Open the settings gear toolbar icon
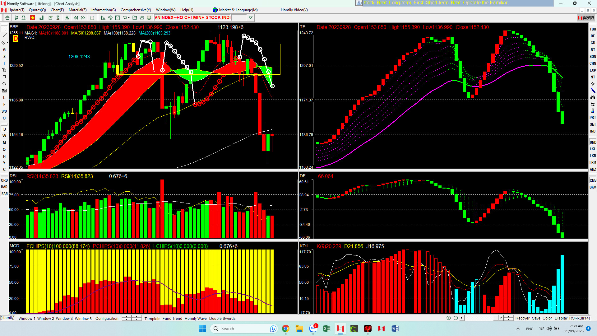 click(x=110, y=18)
